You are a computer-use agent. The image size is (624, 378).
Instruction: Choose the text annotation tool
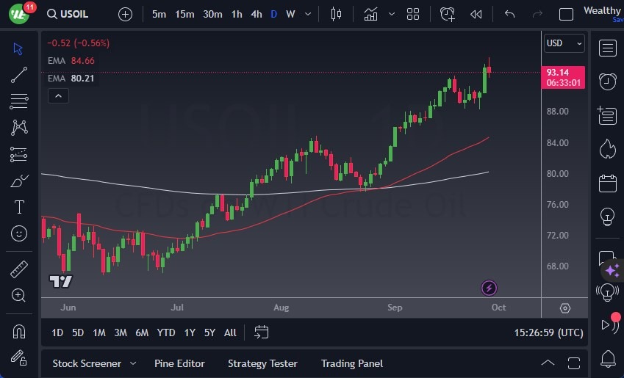[19, 207]
